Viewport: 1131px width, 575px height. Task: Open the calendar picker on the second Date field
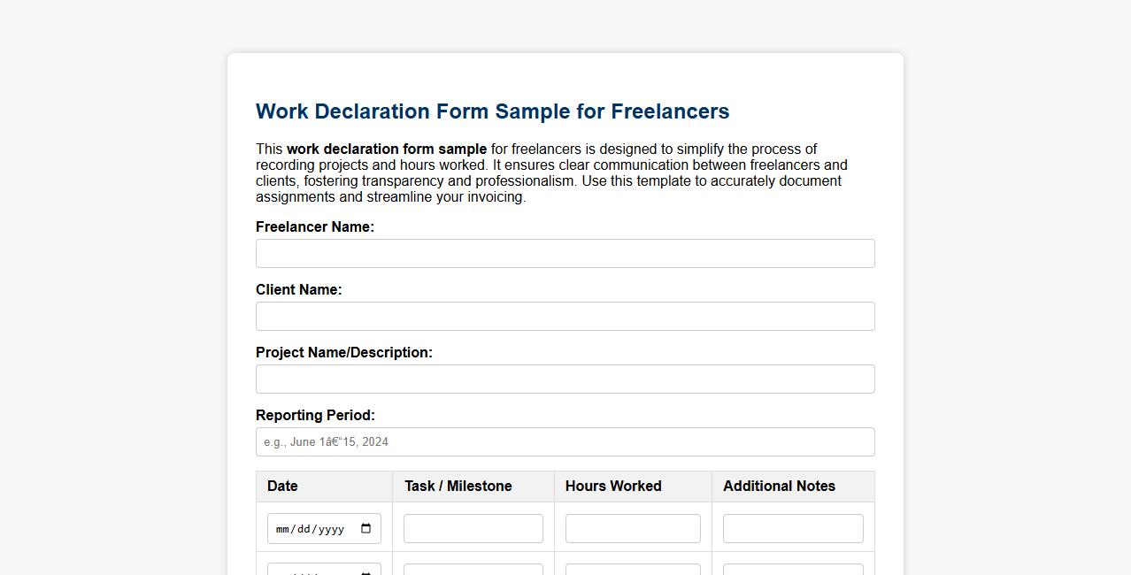(x=365, y=571)
